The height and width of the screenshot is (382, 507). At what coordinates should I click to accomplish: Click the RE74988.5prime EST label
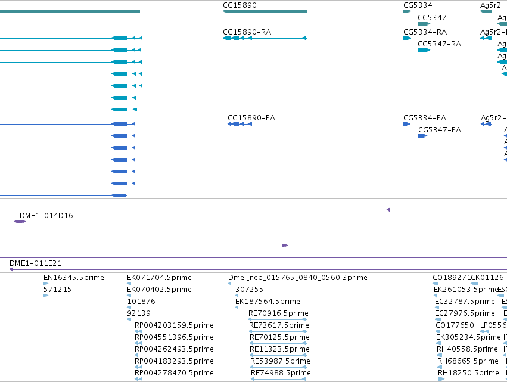coord(281,373)
